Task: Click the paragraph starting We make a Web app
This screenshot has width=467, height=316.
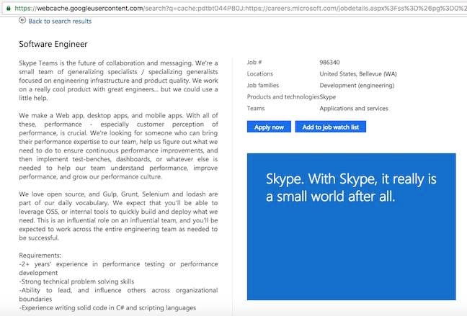Action: 118,146
